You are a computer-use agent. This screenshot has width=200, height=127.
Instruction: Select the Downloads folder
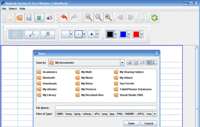click(x=47, y=83)
